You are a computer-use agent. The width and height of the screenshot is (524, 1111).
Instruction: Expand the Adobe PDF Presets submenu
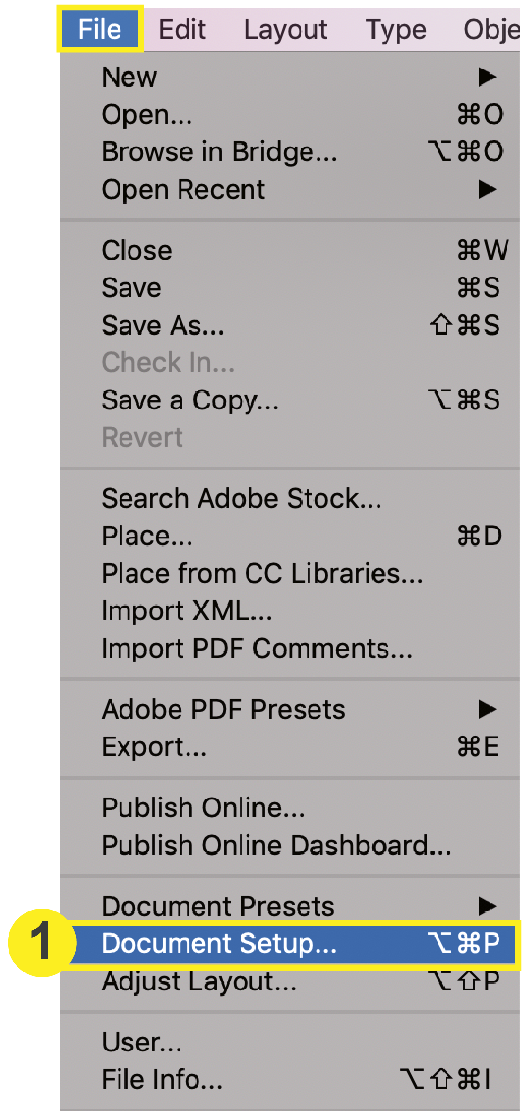coord(483,708)
